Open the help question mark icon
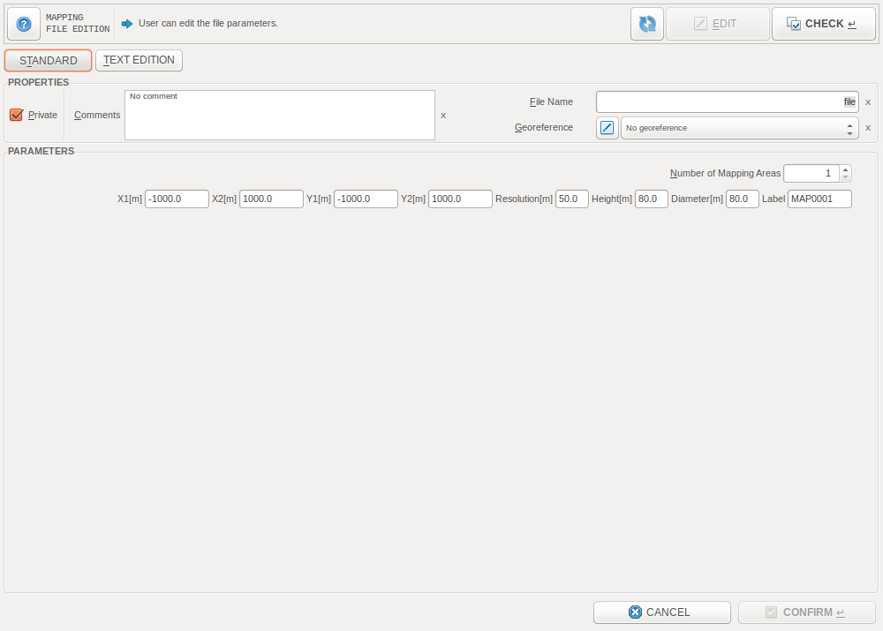This screenshot has width=883, height=631. click(x=24, y=24)
